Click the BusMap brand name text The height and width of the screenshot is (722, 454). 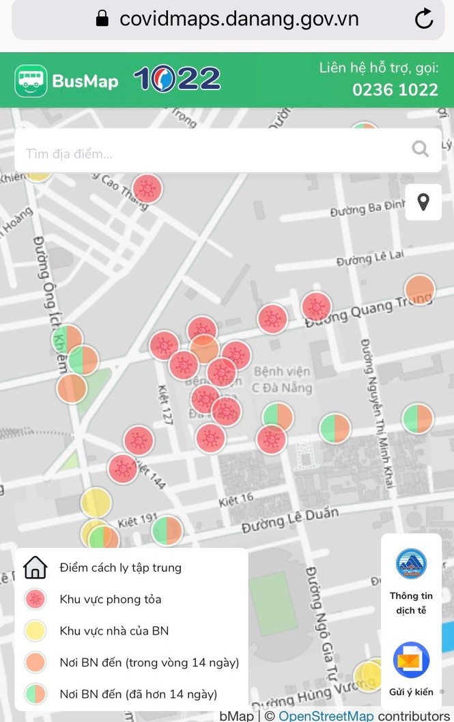tap(85, 81)
